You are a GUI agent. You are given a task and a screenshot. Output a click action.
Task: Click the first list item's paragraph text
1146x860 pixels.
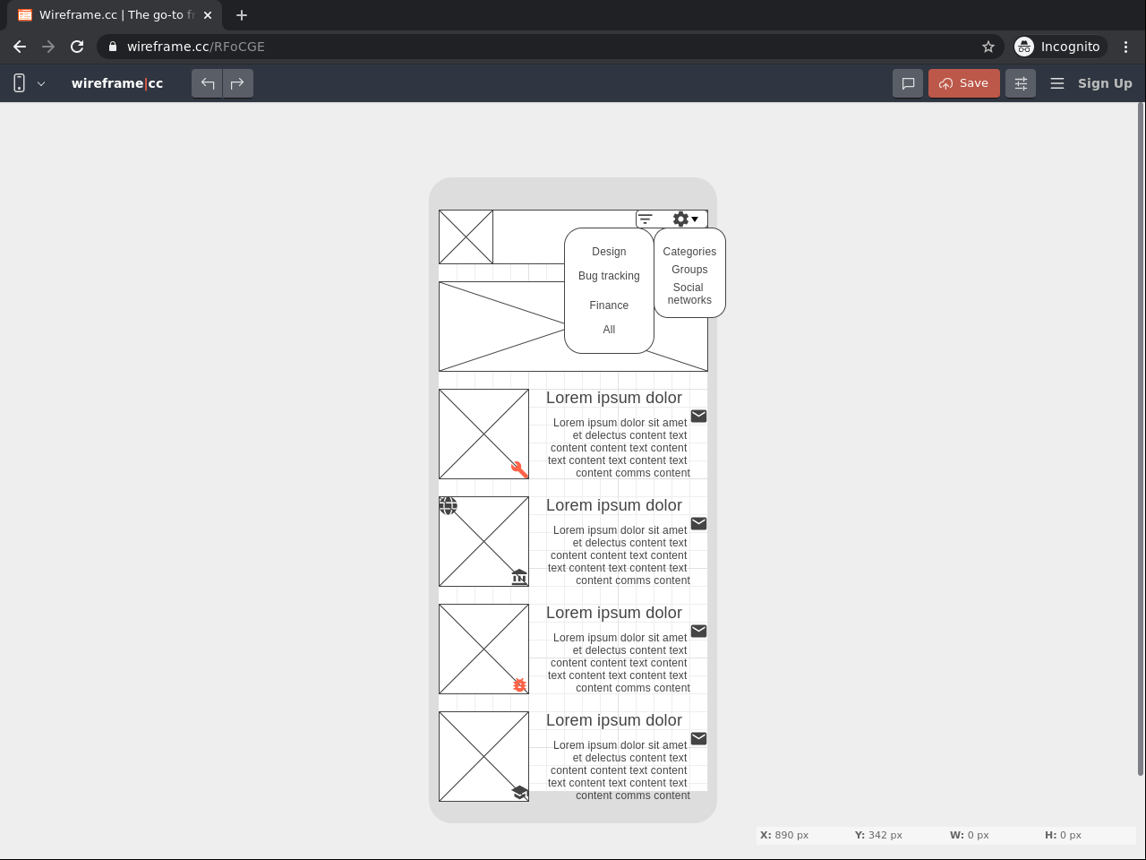(619, 448)
